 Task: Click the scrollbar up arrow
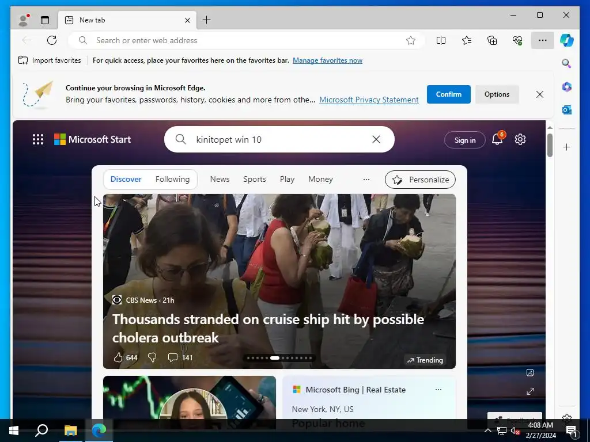[550, 128]
